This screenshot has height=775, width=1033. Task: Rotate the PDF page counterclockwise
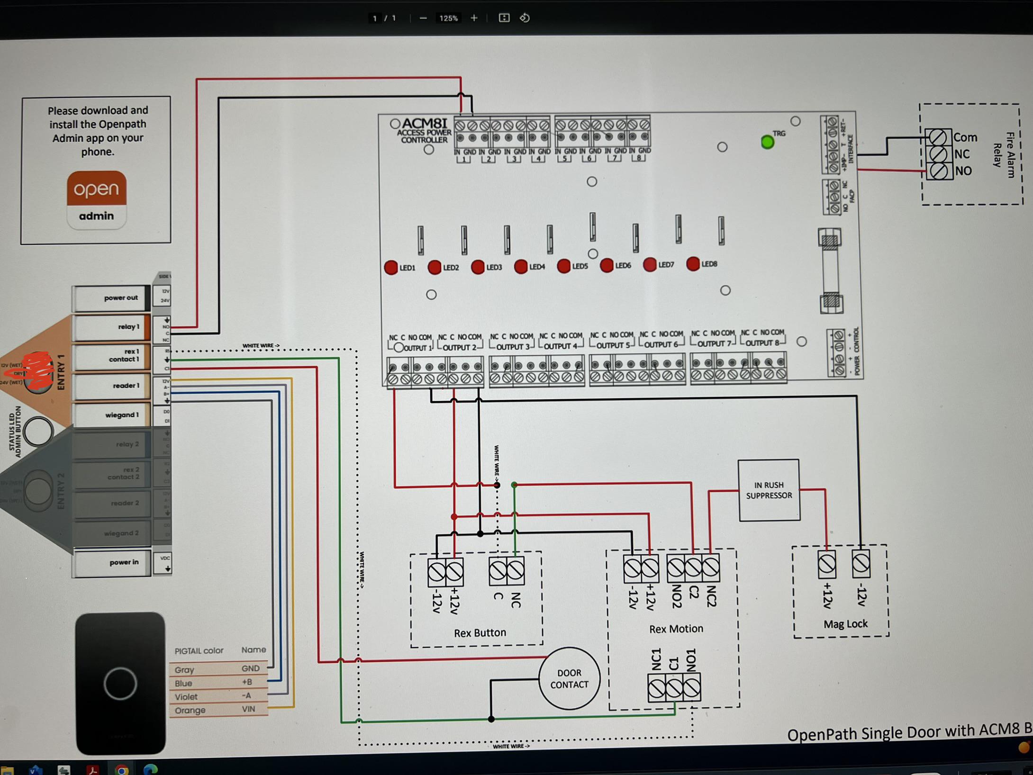click(525, 18)
